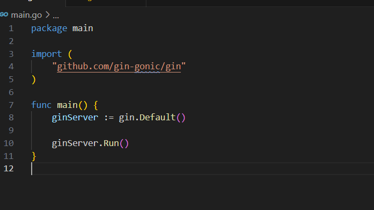374x210 pixels.
Task: Place cursor on 'func' keyword
Action: pos(41,105)
